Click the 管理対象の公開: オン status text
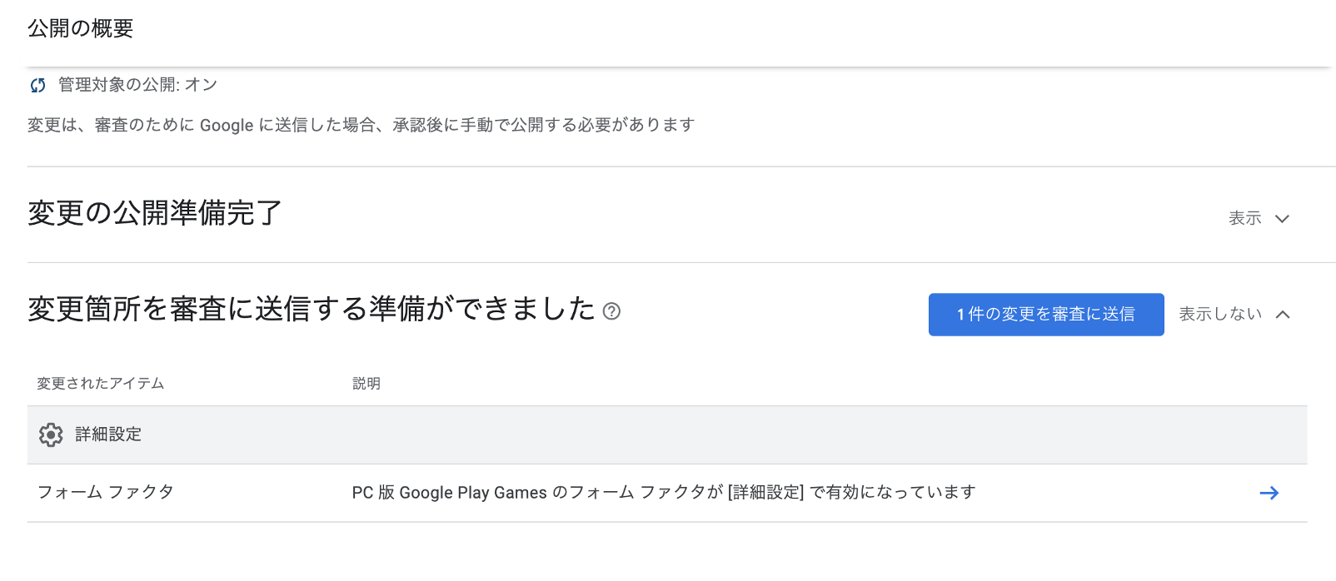Screen dimensions: 1336x581 coord(137,85)
